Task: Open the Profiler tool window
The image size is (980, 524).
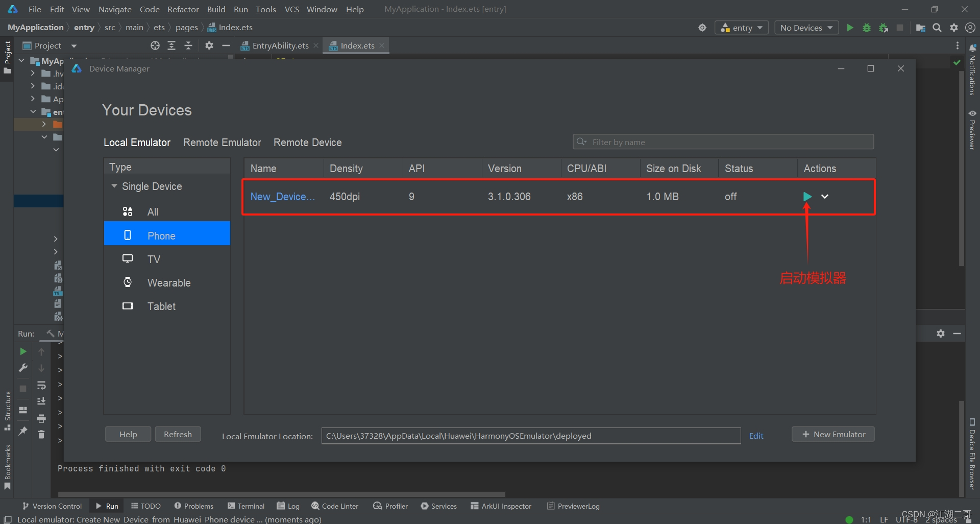Action: click(x=390, y=506)
